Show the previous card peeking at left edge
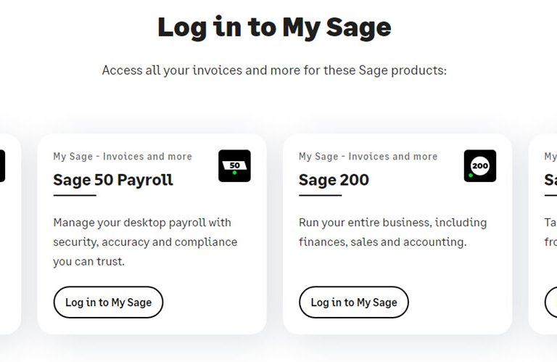The height and width of the screenshot is (362, 557). [x=10, y=234]
